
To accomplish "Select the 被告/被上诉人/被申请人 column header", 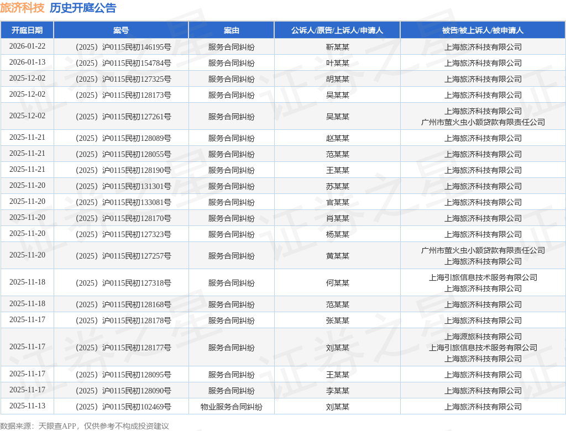I will (x=483, y=30).
